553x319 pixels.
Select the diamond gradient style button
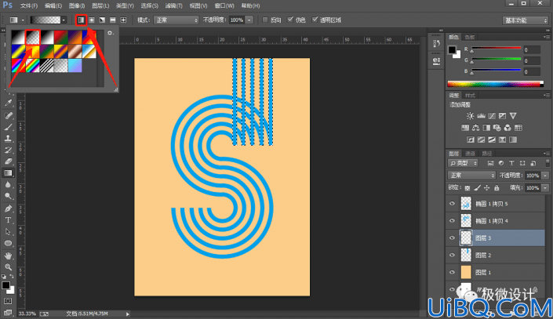(x=123, y=20)
